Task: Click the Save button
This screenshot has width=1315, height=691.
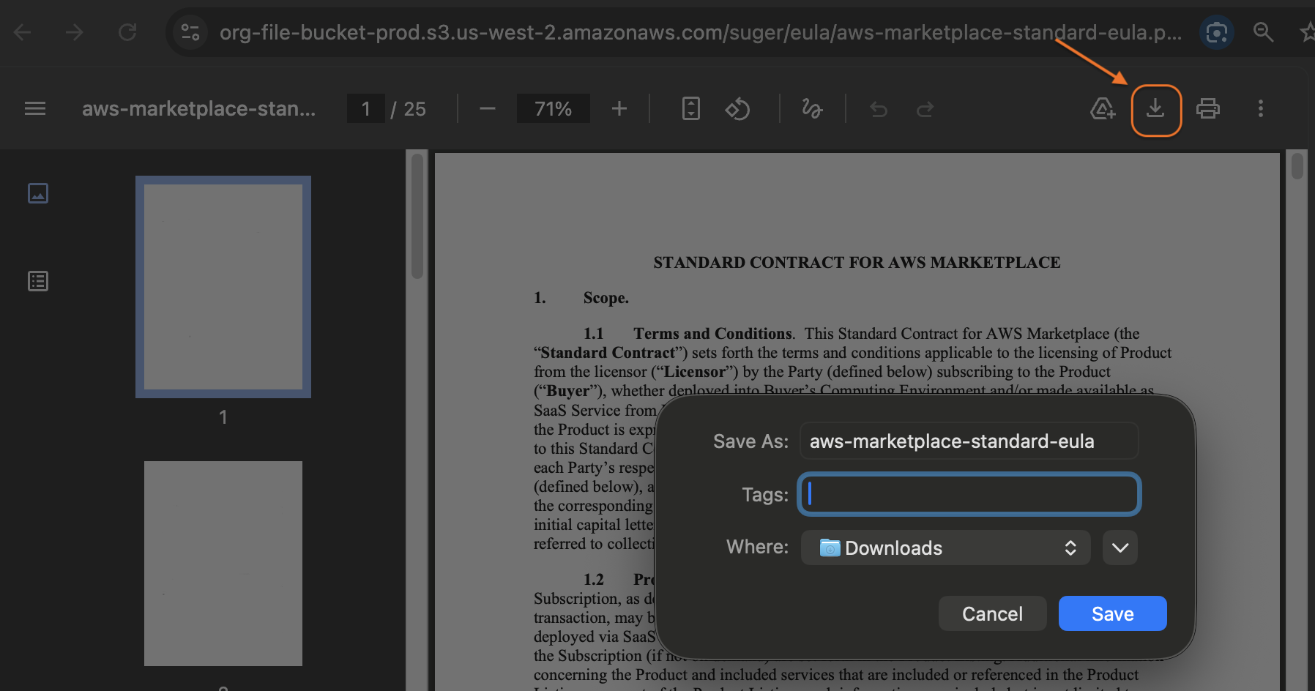Action: pos(1113,613)
